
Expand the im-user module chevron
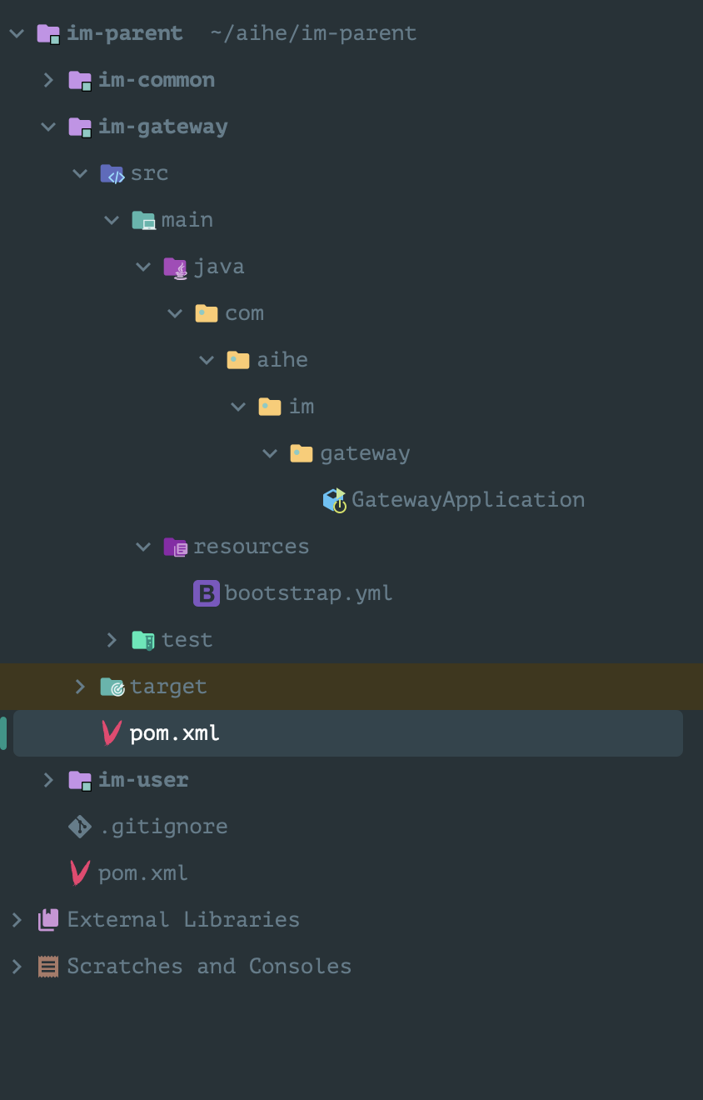(x=48, y=780)
